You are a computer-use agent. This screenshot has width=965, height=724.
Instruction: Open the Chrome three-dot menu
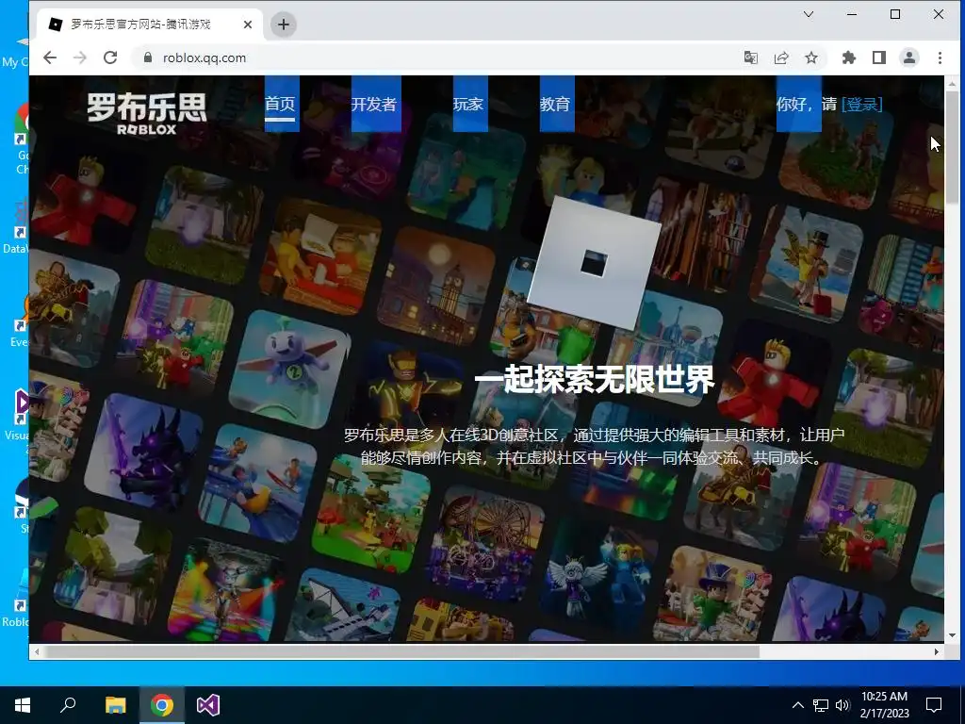(940, 58)
